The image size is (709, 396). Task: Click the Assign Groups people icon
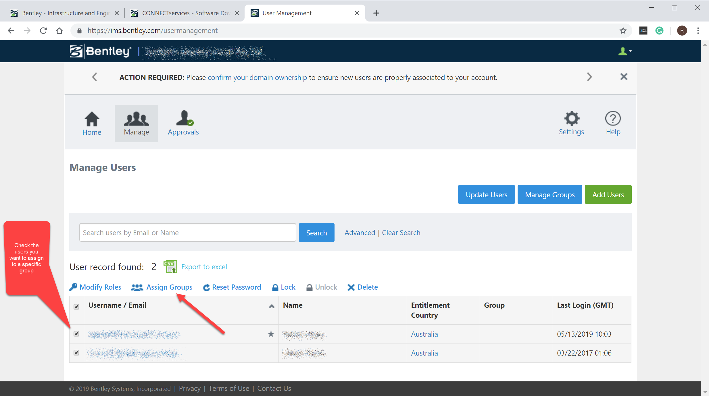(x=137, y=287)
